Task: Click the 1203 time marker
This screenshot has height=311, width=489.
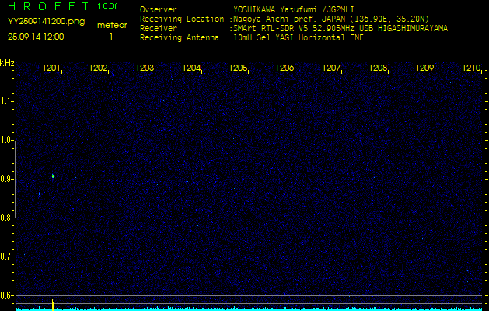Action: point(145,68)
